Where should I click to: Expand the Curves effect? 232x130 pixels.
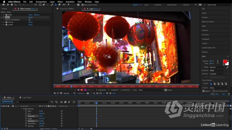(x=1, y=22)
